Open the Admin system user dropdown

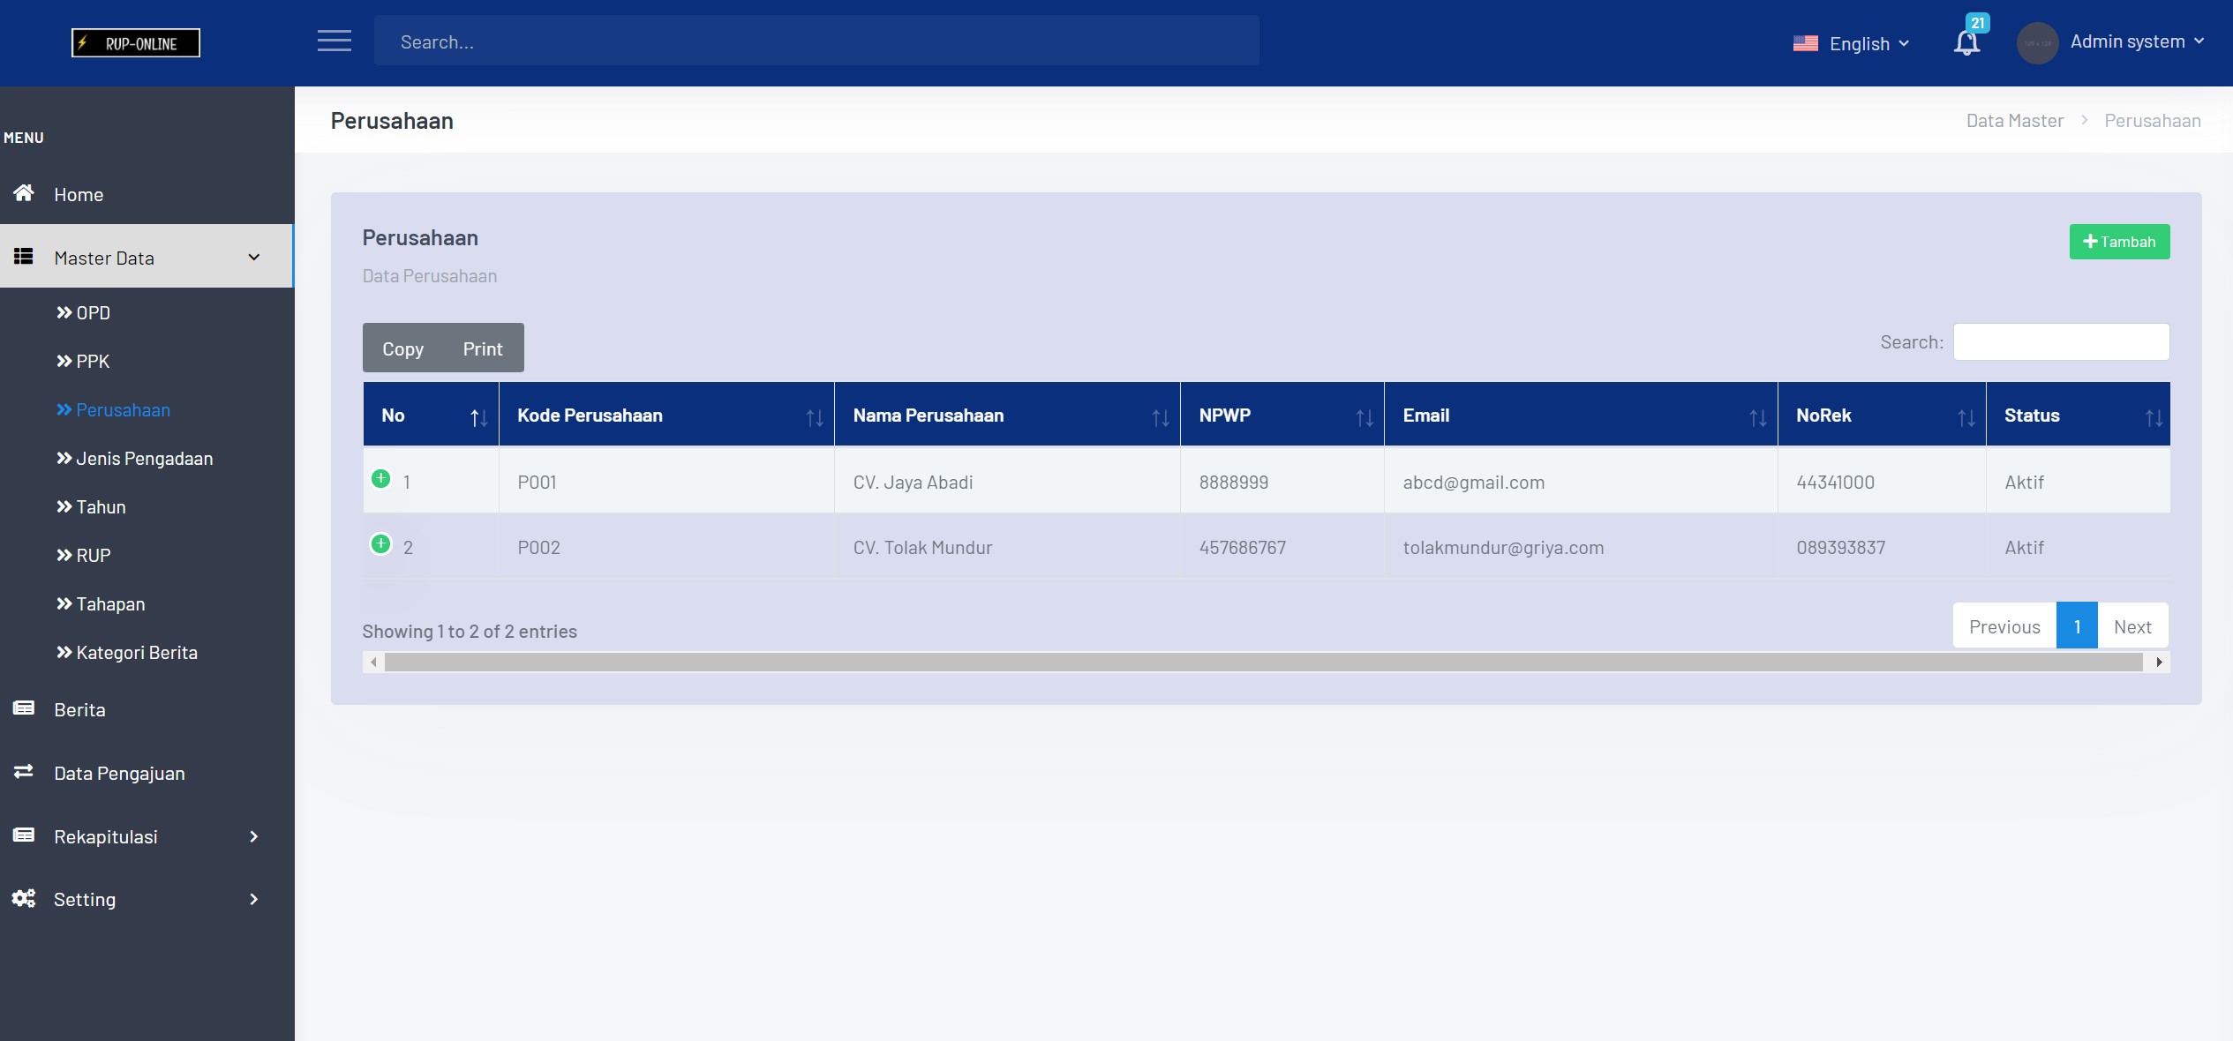click(2137, 41)
